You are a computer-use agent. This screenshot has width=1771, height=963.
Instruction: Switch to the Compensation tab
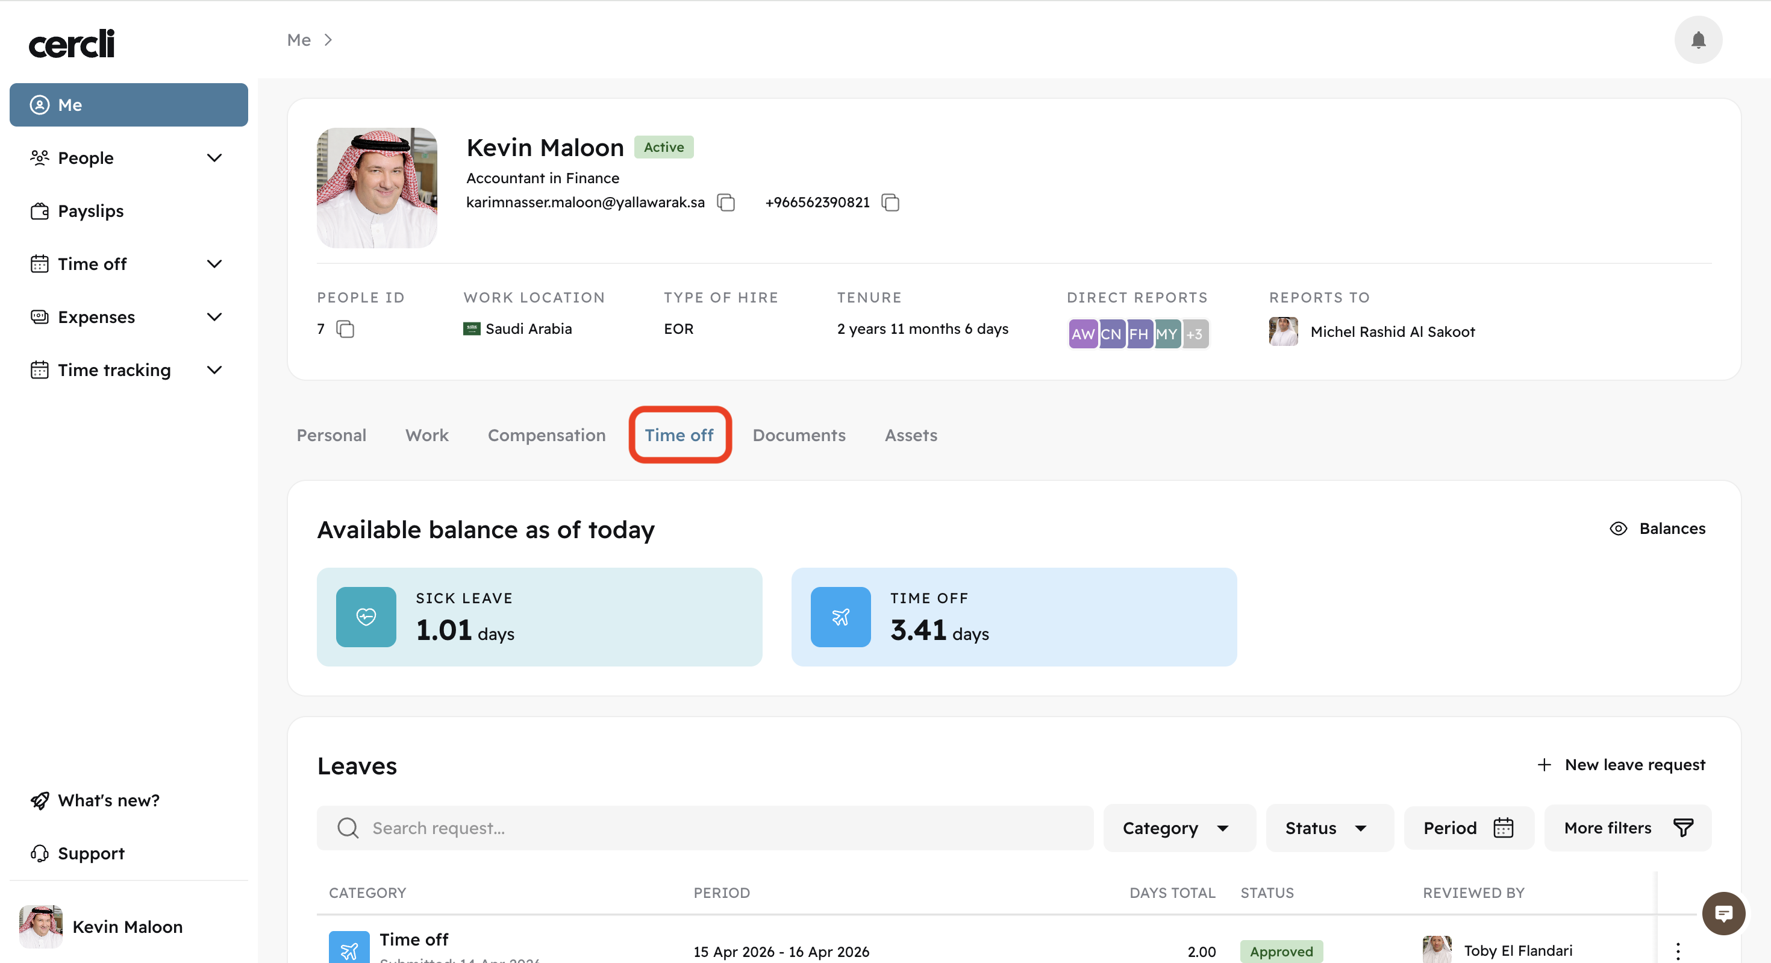(546, 436)
